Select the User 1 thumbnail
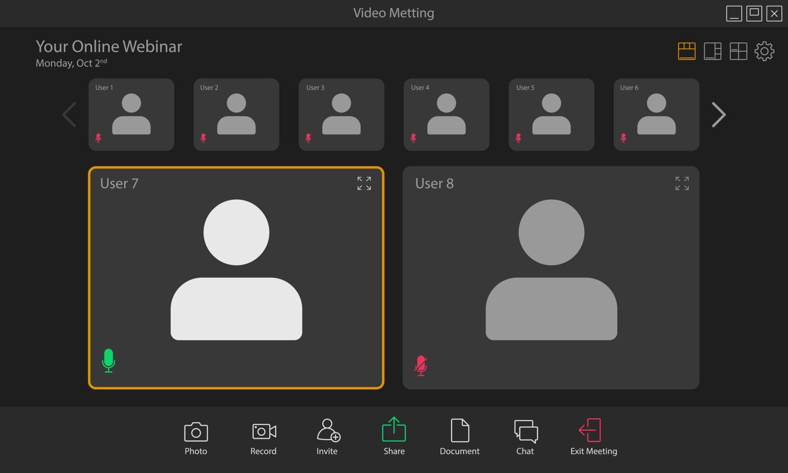This screenshot has height=473, width=788. (131, 115)
